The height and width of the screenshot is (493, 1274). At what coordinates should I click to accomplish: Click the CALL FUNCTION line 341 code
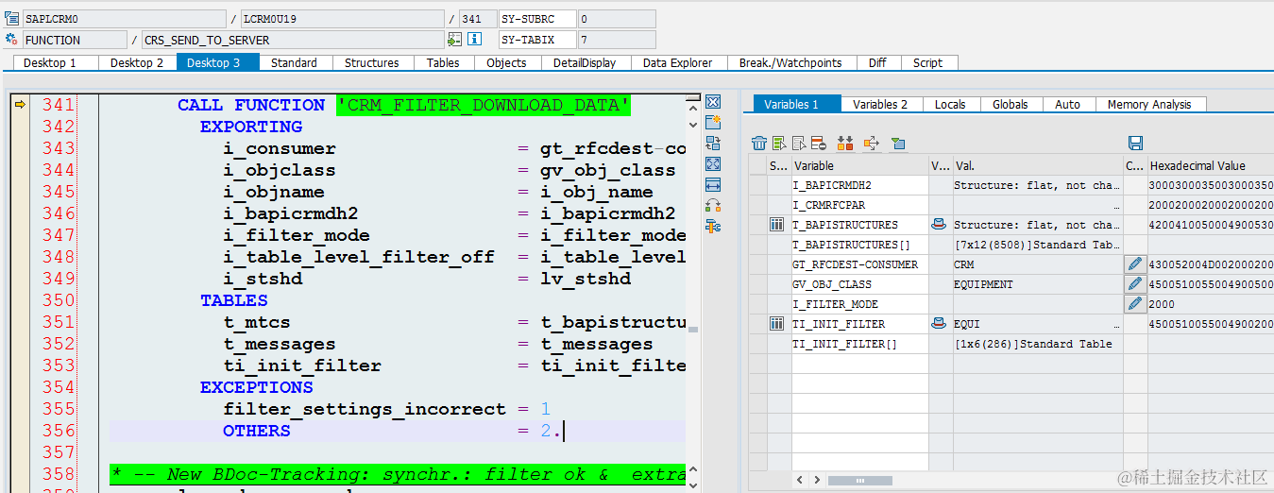pos(404,105)
